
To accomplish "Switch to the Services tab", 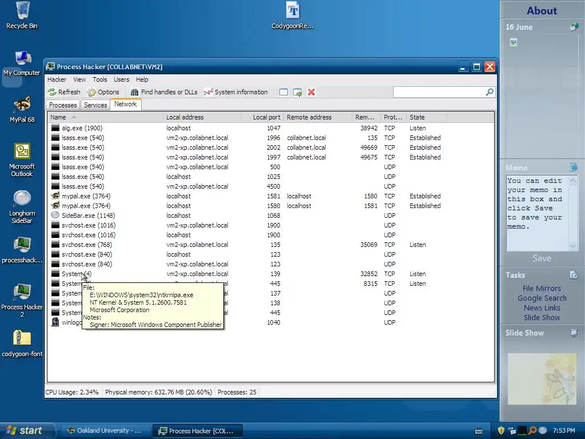I will tap(95, 105).
